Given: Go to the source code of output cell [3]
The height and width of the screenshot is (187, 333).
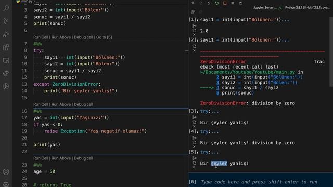Looking at the screenshot, I should click(x=194, y=117).
